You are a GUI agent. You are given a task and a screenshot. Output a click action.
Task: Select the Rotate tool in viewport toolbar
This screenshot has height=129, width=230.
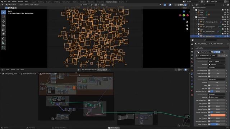click(3, 25)
